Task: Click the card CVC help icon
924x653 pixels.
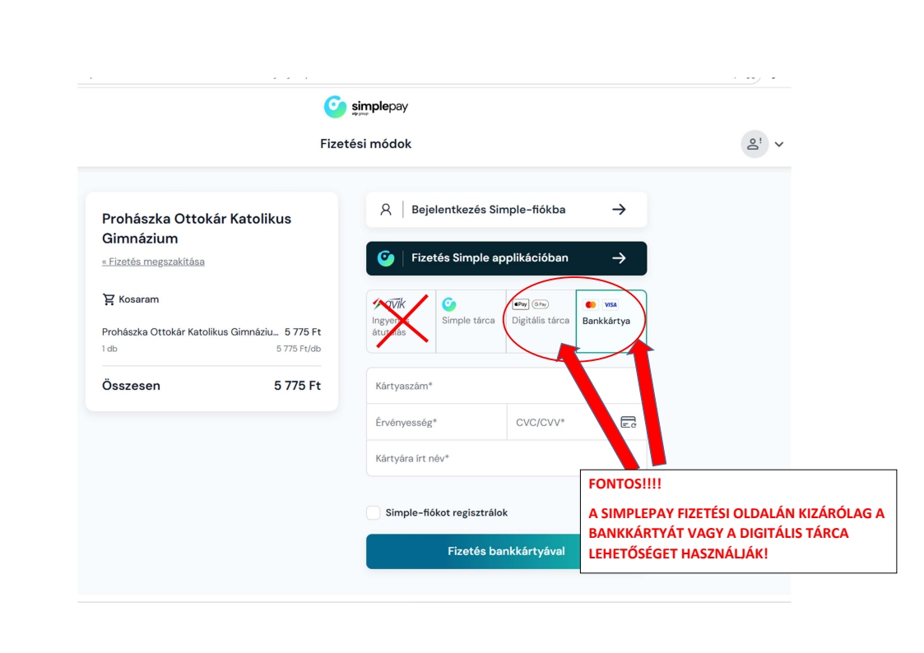Action: (x=628, y=422)
